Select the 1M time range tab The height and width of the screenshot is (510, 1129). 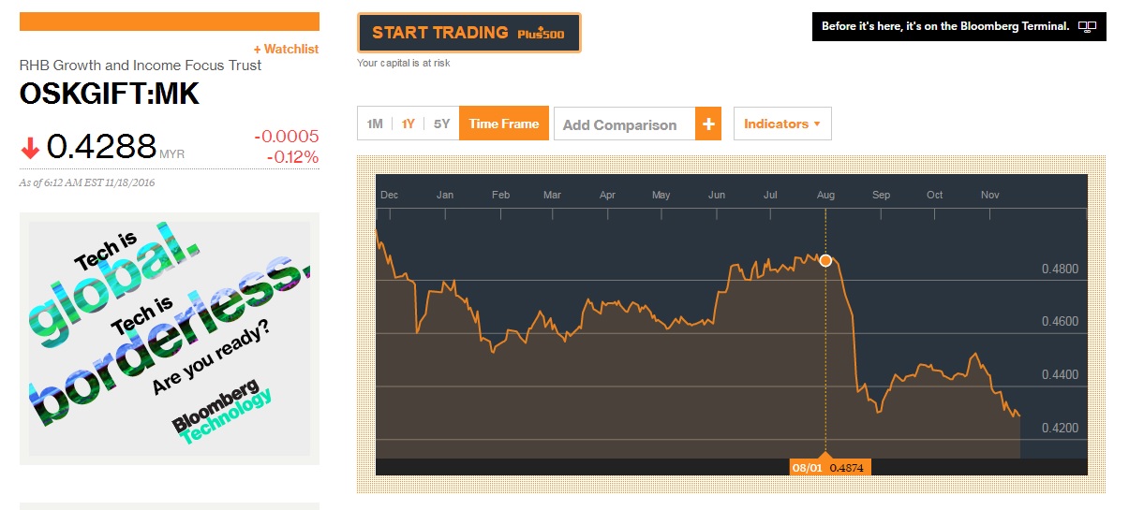click(x=375, y=124)
